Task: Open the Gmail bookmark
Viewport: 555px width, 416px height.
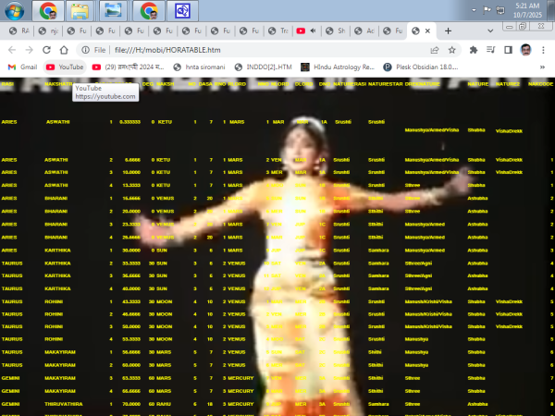Action: point(22,67)
